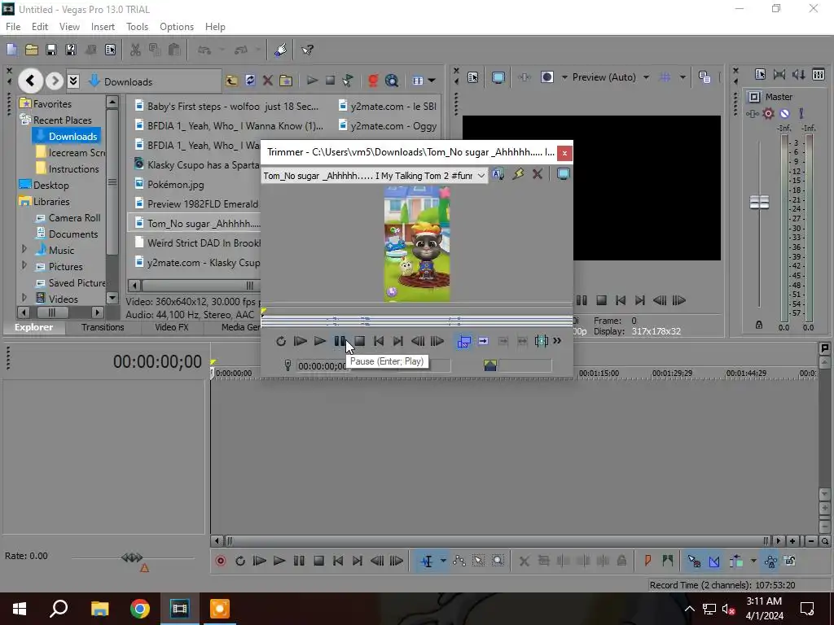Click Start Preview in Explorer toolbar
Screen dimensions: 834x625
pos(312,81)
